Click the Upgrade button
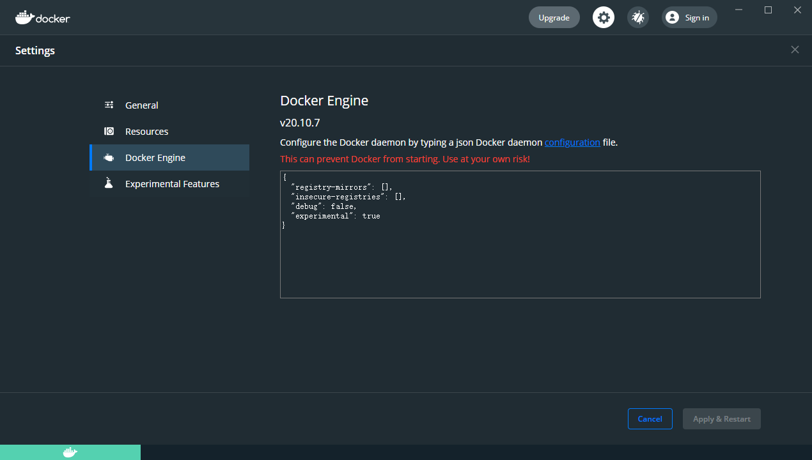The width and height of the screenshot is (812, 460). 554,17
